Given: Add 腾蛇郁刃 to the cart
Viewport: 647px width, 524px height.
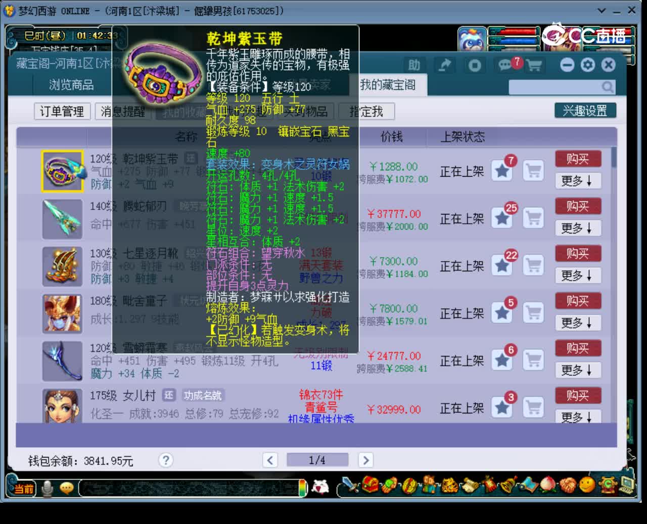Looking at the screenshot, I should 533,218.
